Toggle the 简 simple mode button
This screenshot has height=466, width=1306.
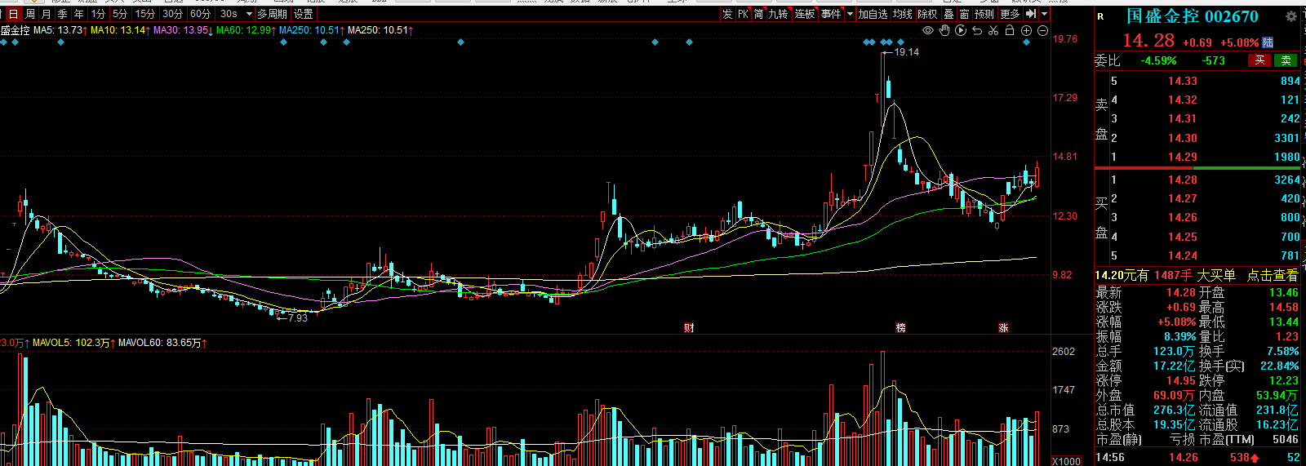759,14
